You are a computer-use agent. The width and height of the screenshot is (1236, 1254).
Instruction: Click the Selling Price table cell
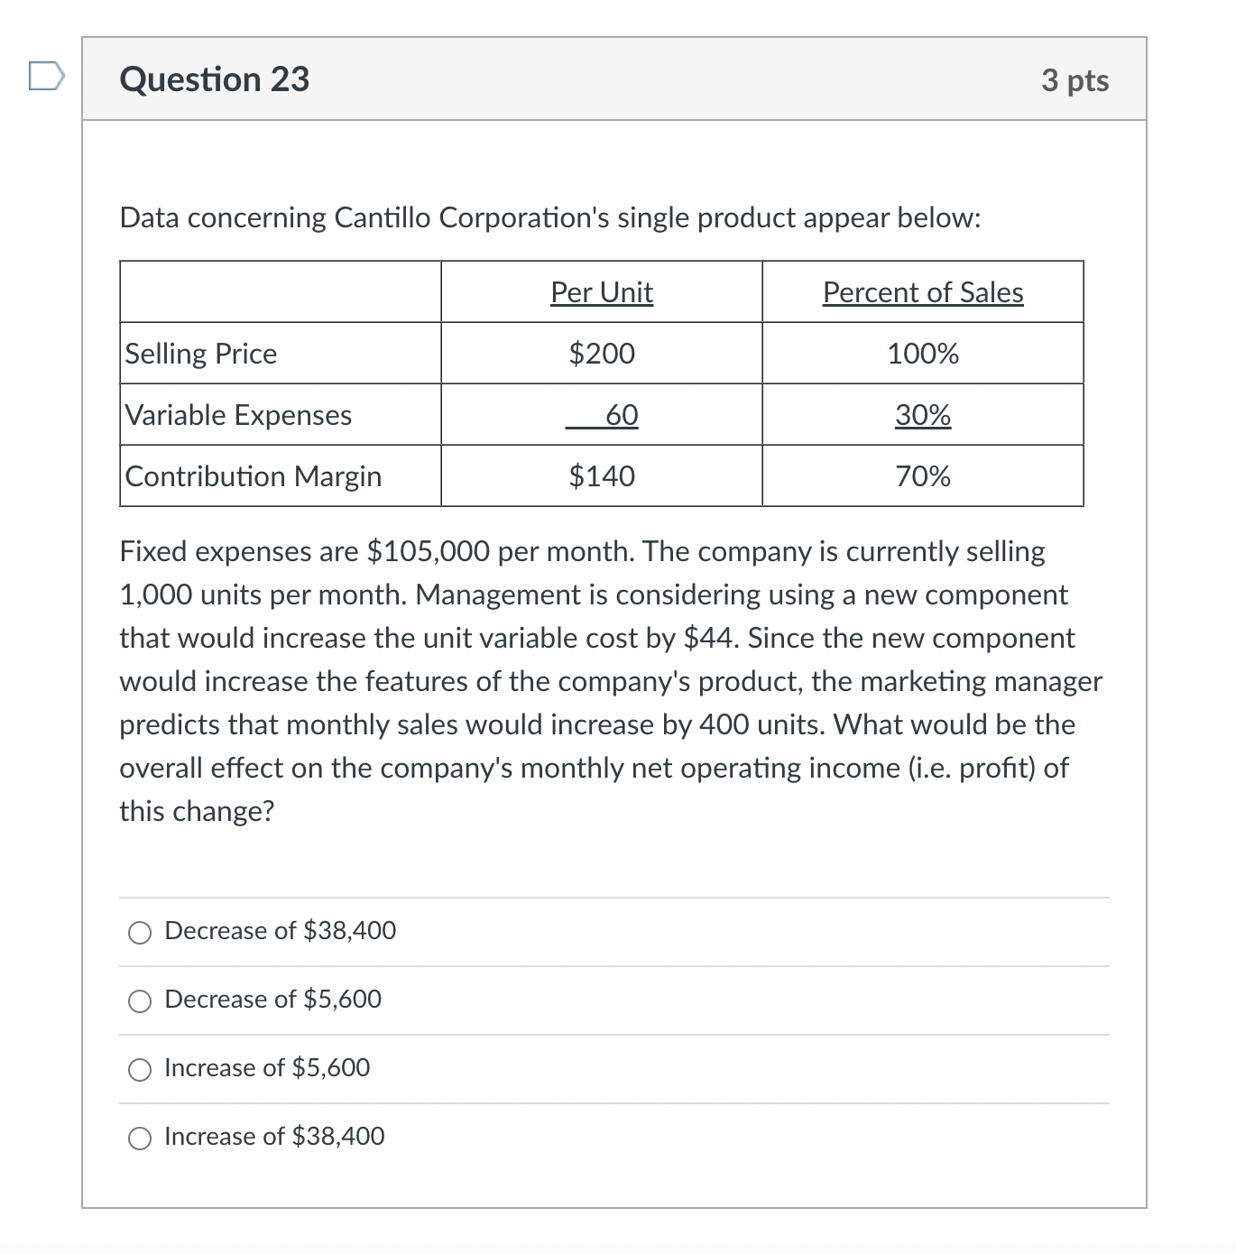pyautogui.click(x=200, y=354)
